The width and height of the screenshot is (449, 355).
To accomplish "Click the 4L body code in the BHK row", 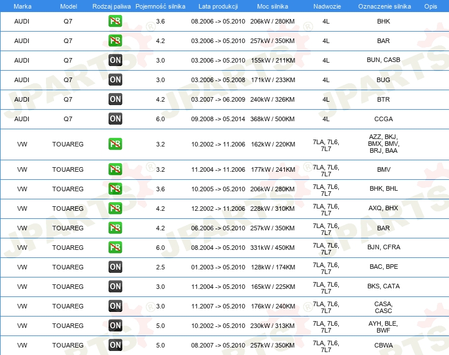I will (x=326, y=21).
